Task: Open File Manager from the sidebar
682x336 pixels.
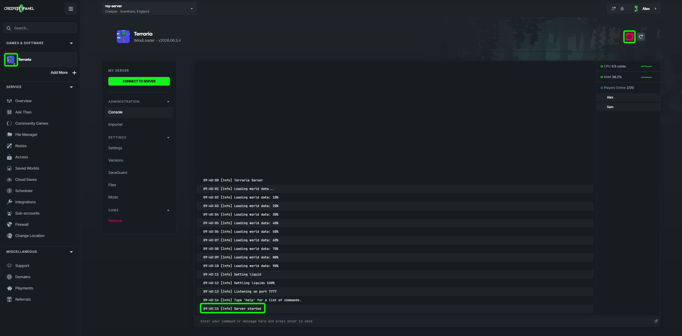Action: 26,135
